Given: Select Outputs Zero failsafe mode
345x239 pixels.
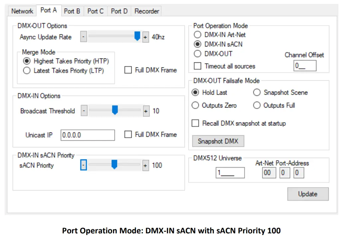Looking at the screenshot, I should click(x=195, y=105).
